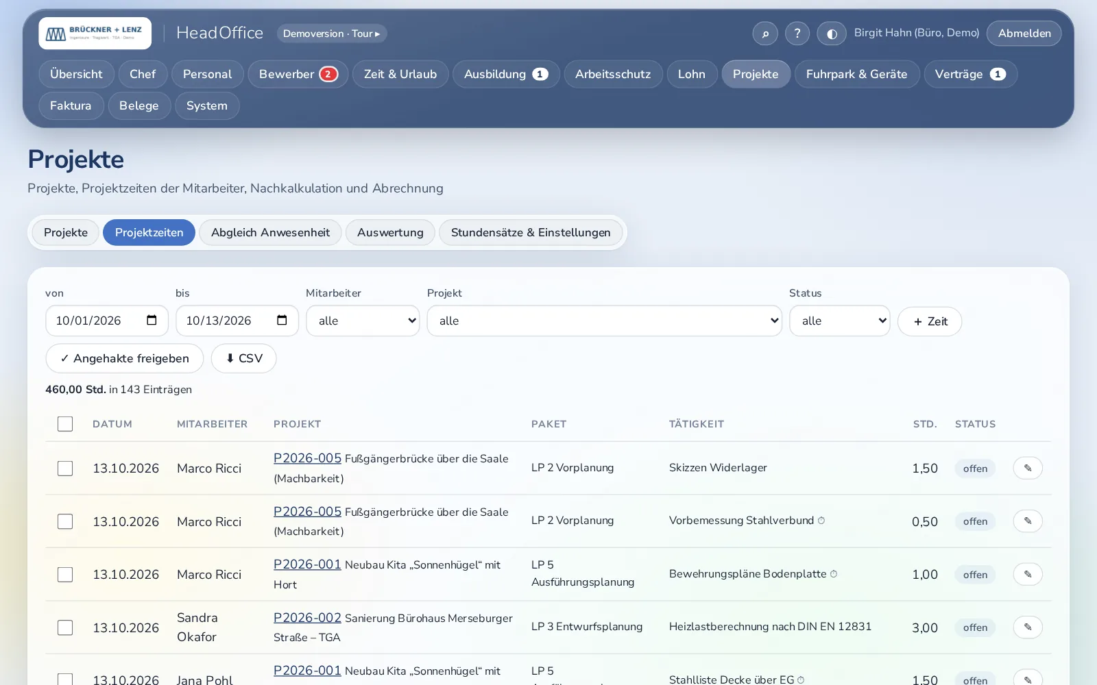The image size is (1097, 685).
Task: Click the Bewerber badge showing 2
Action: pyautogui.click(x=328, y=74)
